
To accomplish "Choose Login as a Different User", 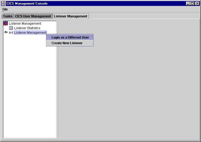I will [x=70, y=38].
